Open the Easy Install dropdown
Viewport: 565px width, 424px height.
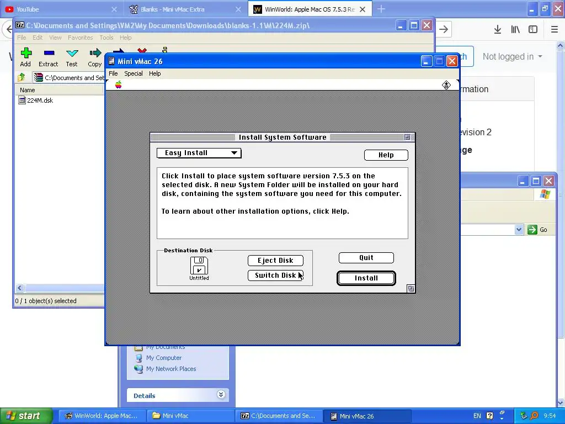click(x=199, y=153)
